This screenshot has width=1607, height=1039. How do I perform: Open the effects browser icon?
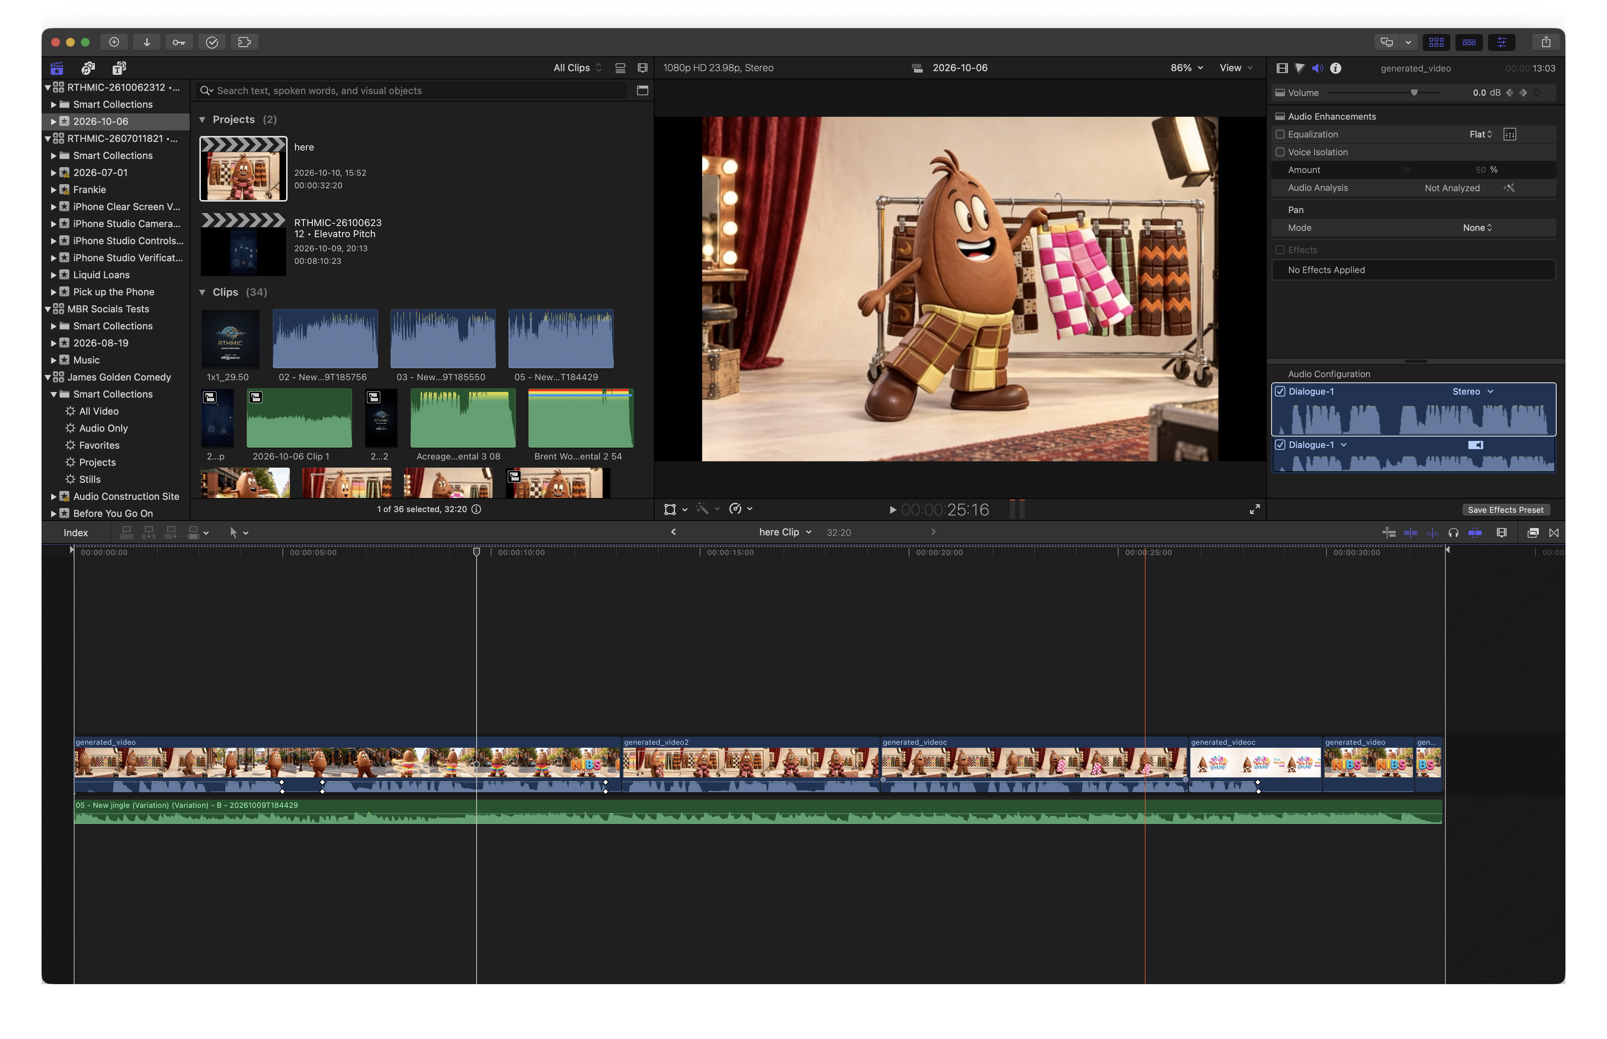(1533, 532)
